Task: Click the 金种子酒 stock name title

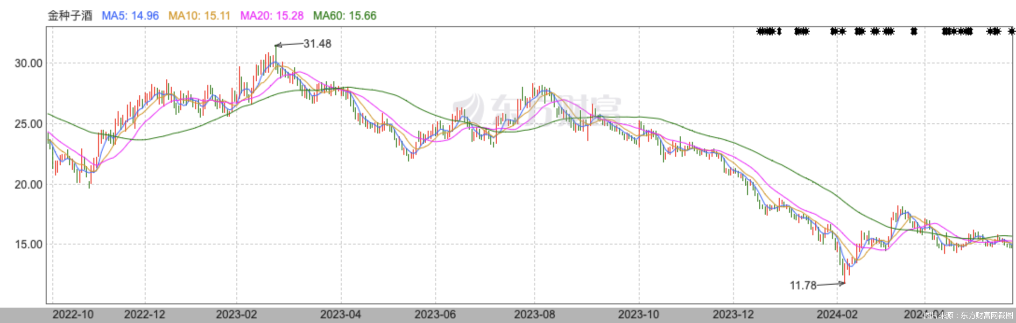Action: point(70,16)
